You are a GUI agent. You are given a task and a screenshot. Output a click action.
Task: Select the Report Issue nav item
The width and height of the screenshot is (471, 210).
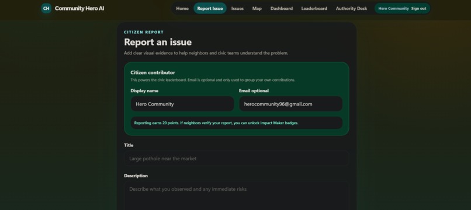point(210,8)
